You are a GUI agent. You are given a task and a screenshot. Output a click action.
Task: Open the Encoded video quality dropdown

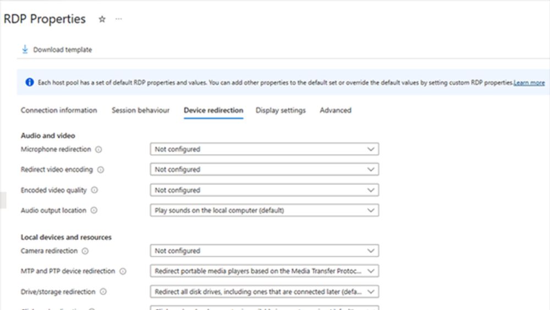pyautogui.click(x=265, y=190)
